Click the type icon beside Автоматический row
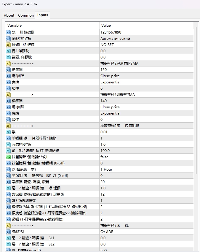This screenshot has height=252, width=200. click(x=8, y=39)
